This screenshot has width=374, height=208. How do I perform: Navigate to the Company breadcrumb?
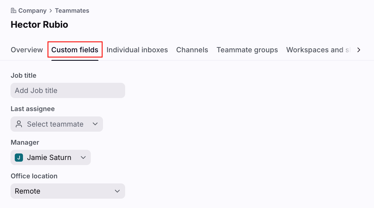(x=32, y=11)
